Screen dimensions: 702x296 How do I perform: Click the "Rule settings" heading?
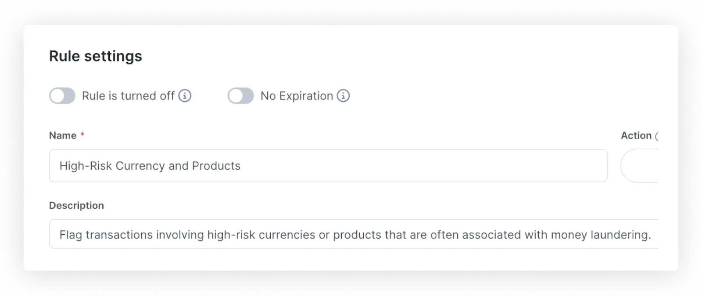pos(96,56)
